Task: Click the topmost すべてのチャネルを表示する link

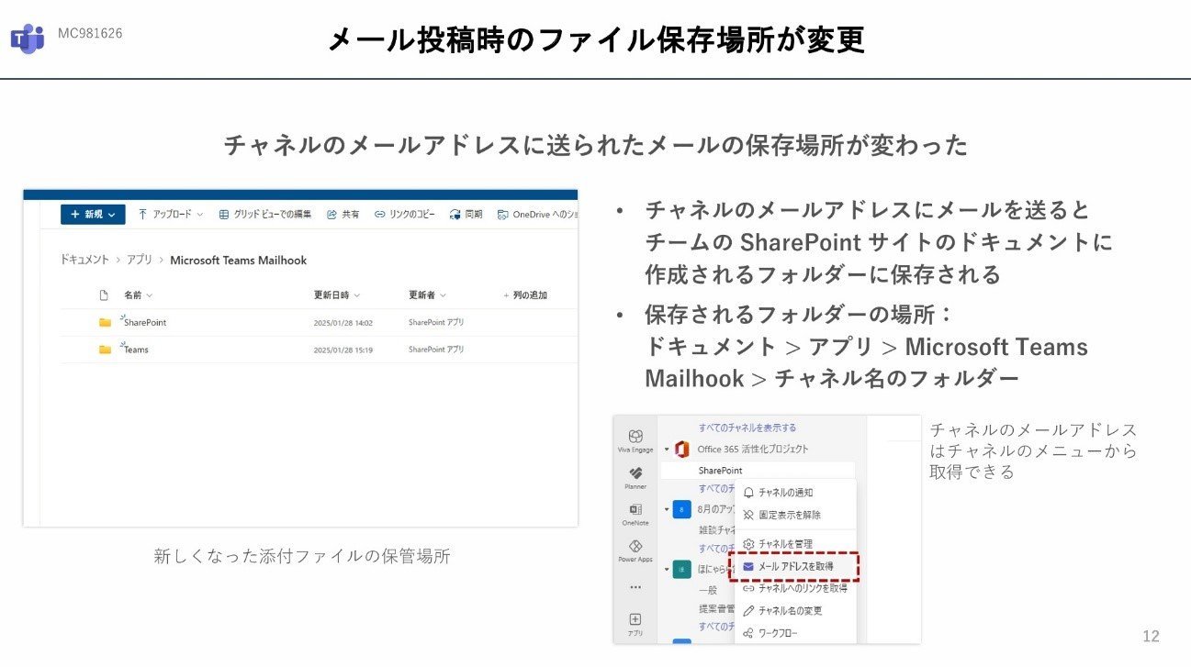Action: point(747,428)
